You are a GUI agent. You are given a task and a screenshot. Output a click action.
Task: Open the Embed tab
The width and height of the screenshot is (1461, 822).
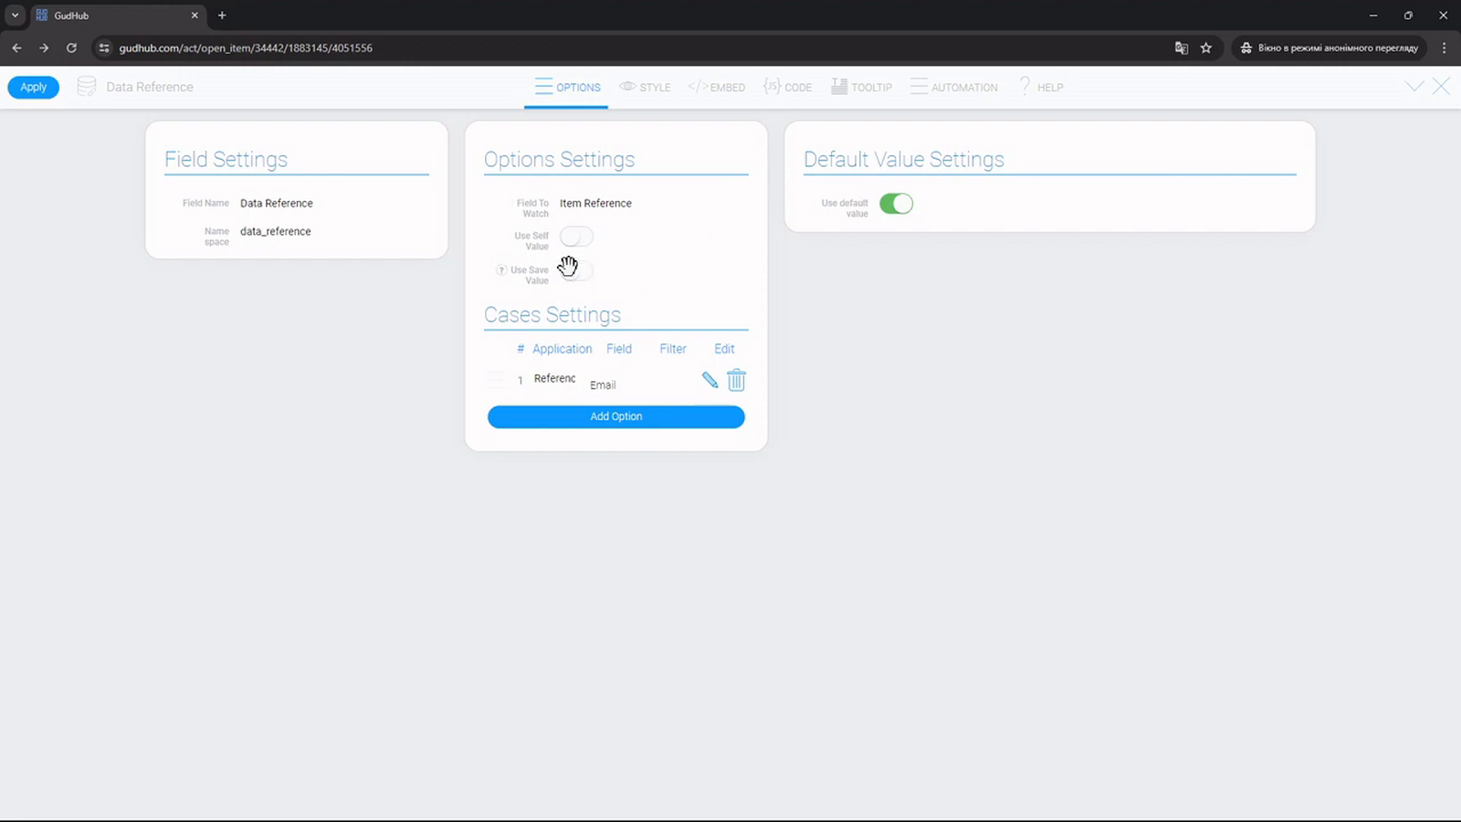tap(717, 87)
